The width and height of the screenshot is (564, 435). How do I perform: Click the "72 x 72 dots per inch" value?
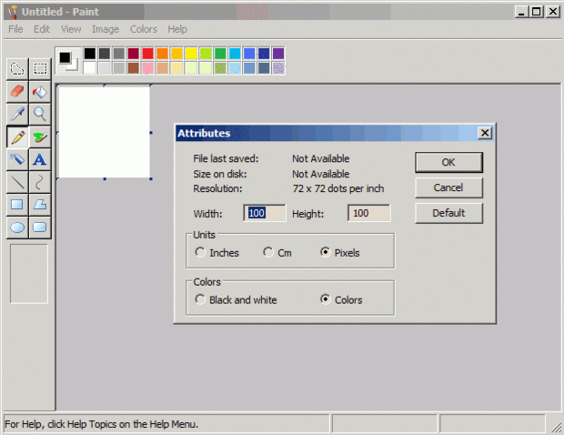point(338,188)
